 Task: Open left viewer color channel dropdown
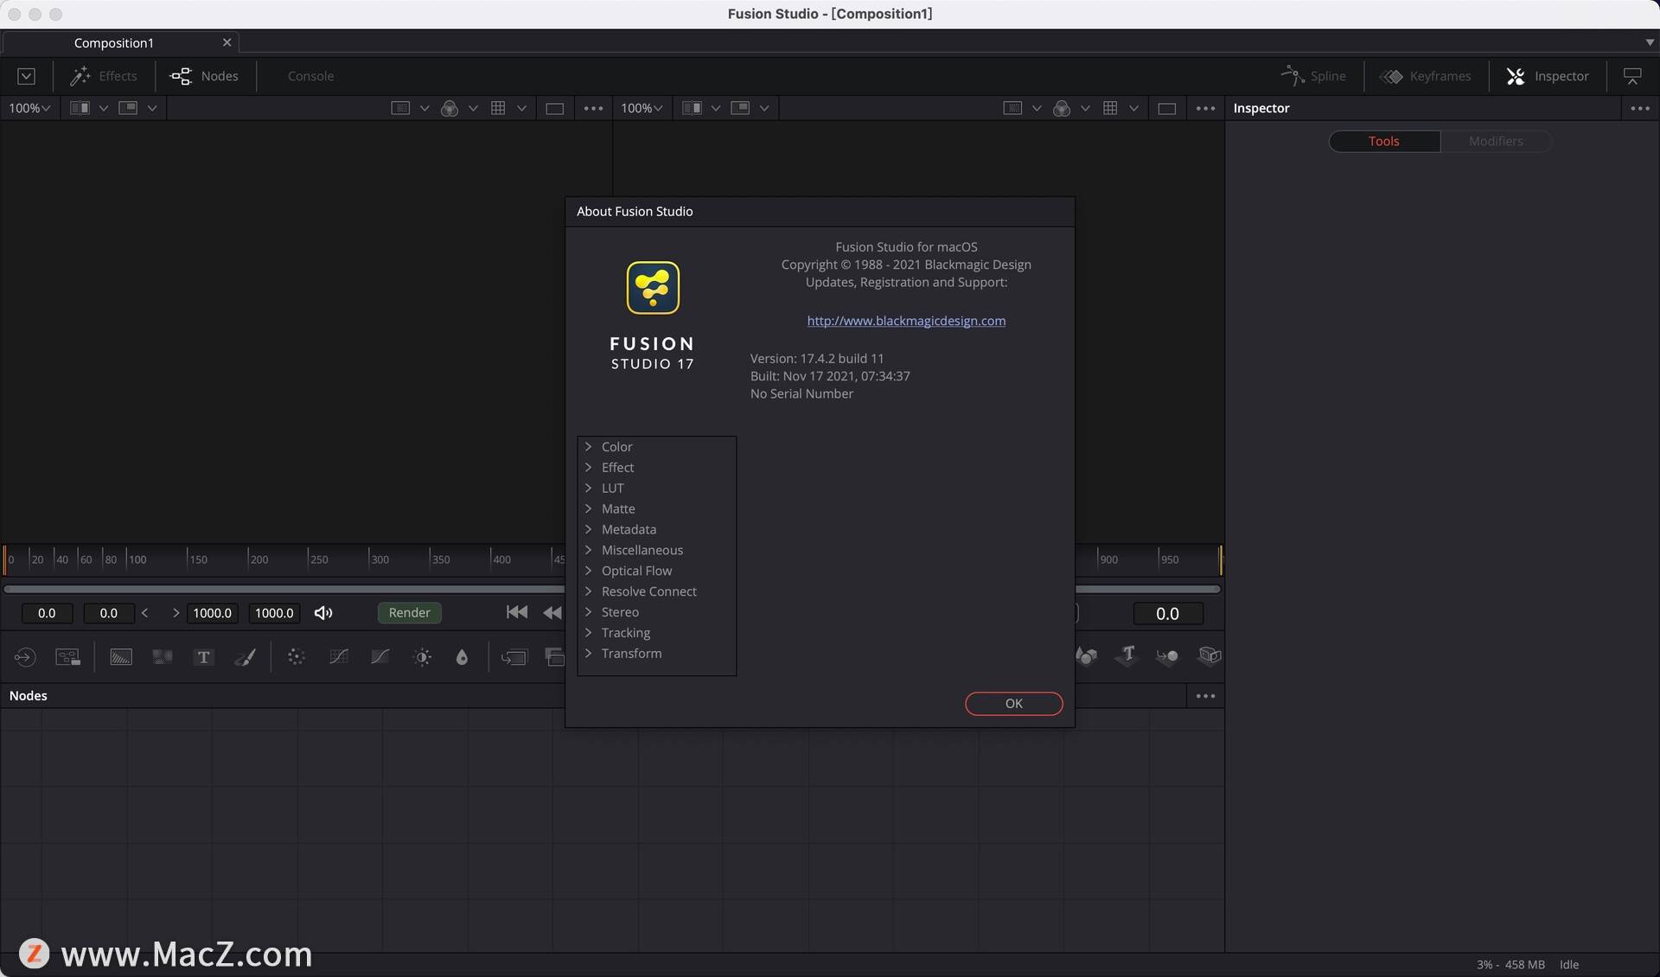pyautogui.click(x=473, y=108)
